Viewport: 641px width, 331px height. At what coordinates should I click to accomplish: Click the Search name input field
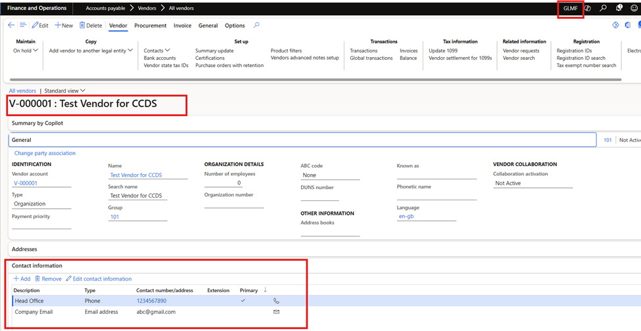point(138,196)
